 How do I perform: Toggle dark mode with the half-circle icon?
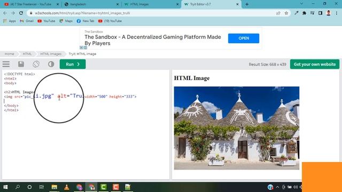[x=51, y=64]
